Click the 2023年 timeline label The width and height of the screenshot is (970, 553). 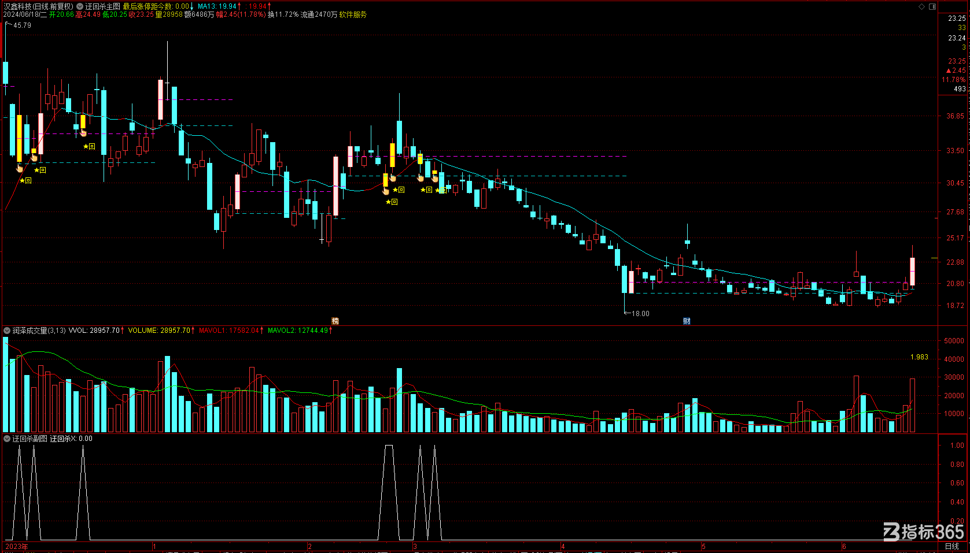(16, 546)
